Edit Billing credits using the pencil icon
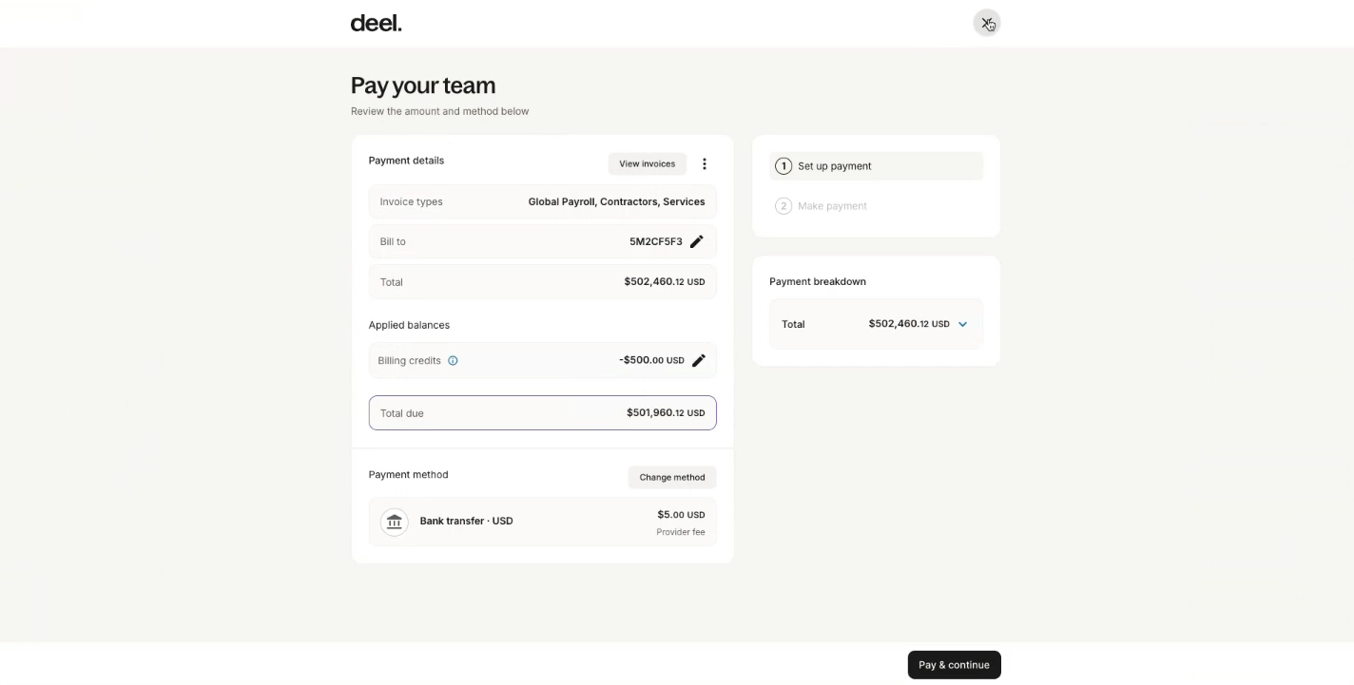 699,360
